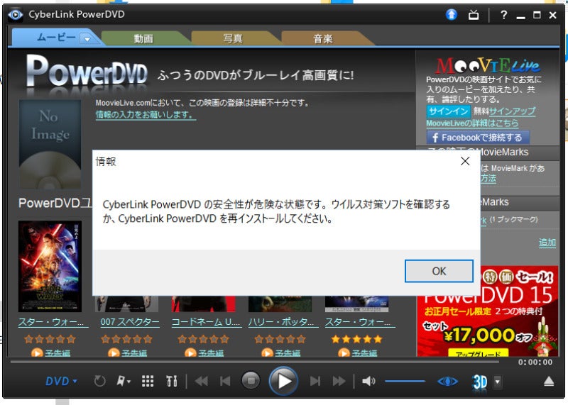Viewport: 568px width, 405px height.
Task: Click the サインアップ link
Action: (x=512, y=111)
